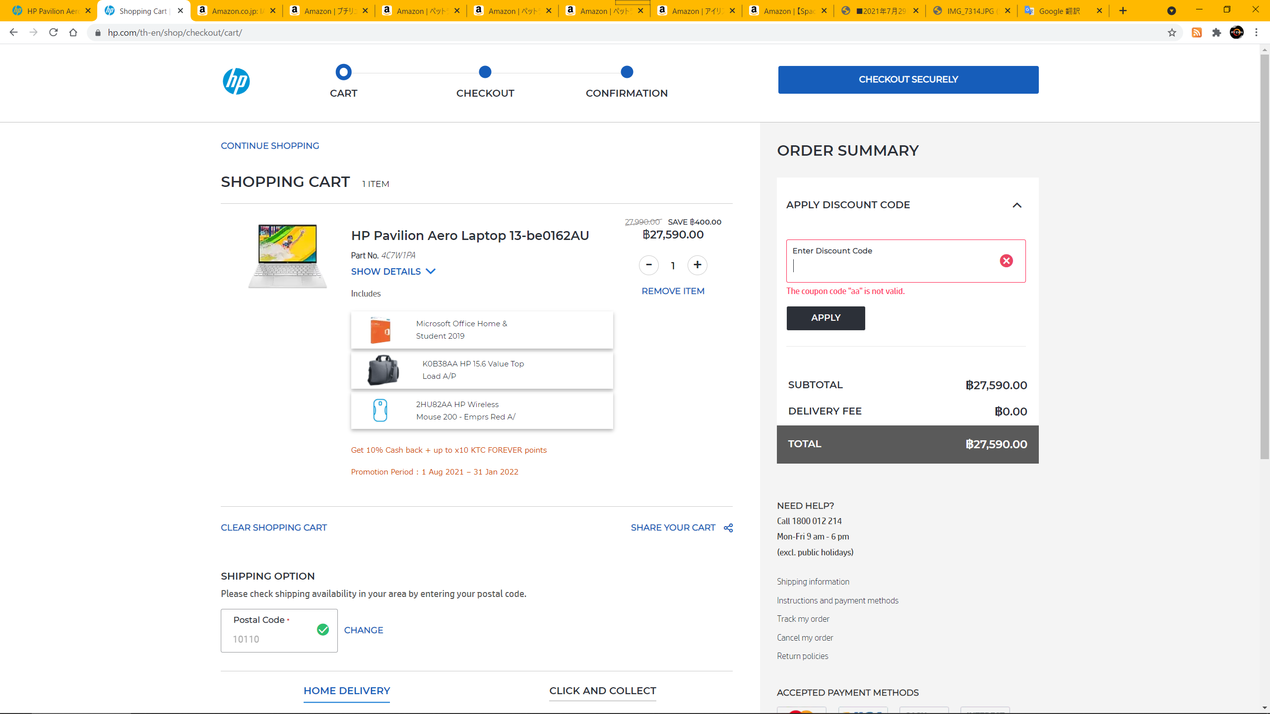
Task: Select the Click and Collect tab
Action: pyautogui.click(x=603, y=691)
